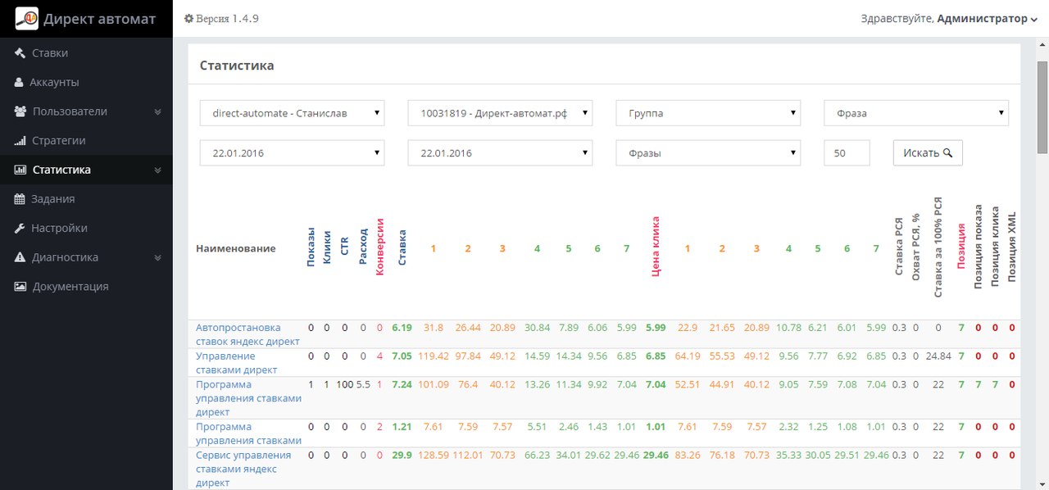Expand the Диагностика submenu chevron
Screen dimensions: 1049x490
157,257
